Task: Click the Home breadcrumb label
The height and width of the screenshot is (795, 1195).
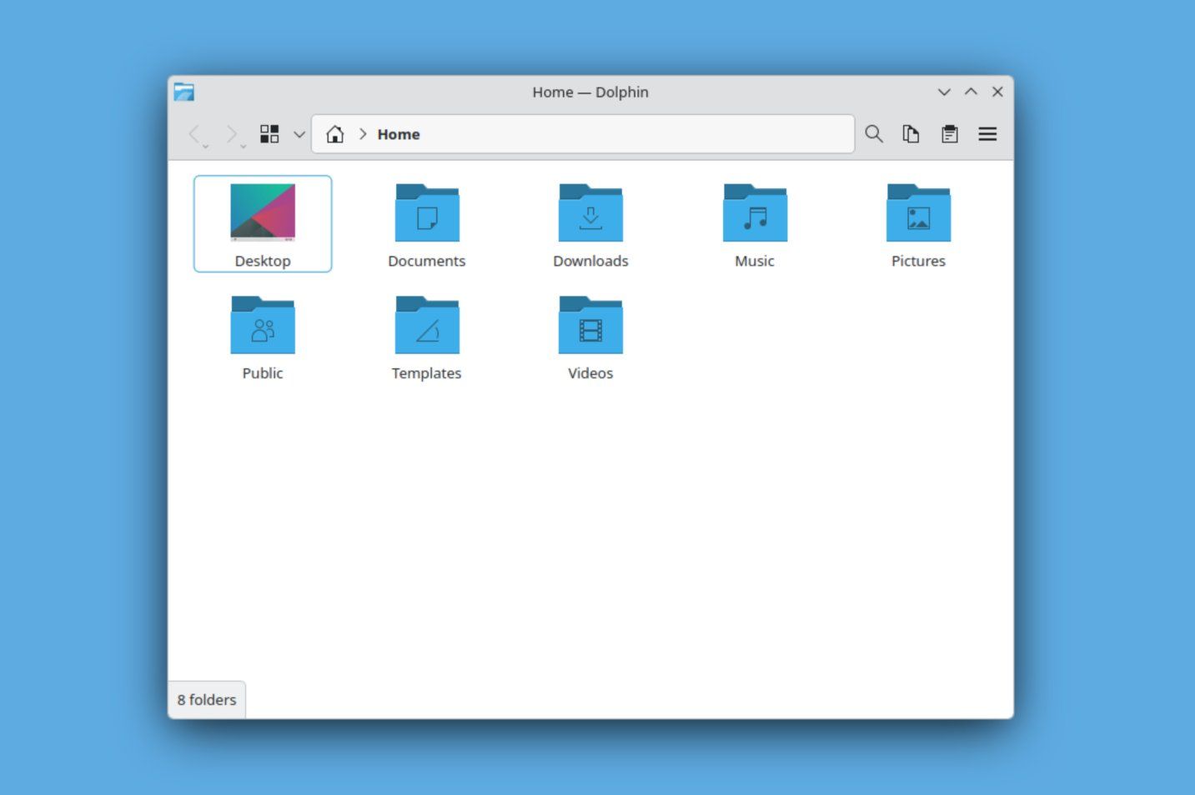Action: coord(399,134)
